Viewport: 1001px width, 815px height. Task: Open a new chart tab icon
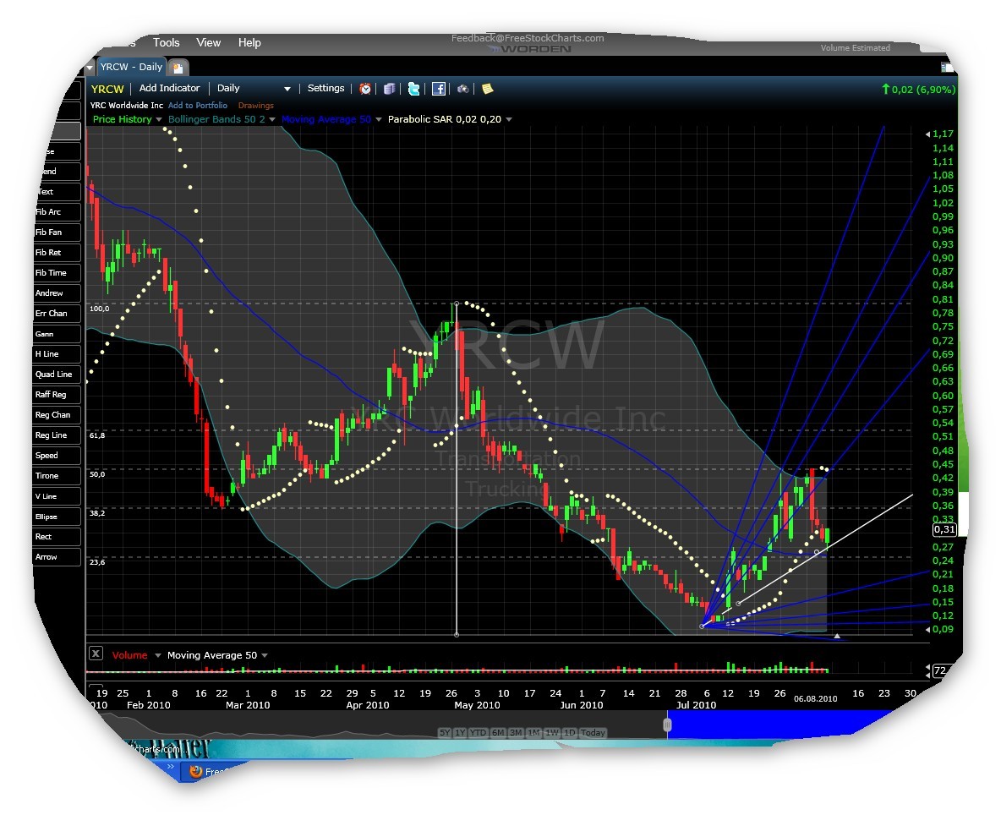point(178,68)
